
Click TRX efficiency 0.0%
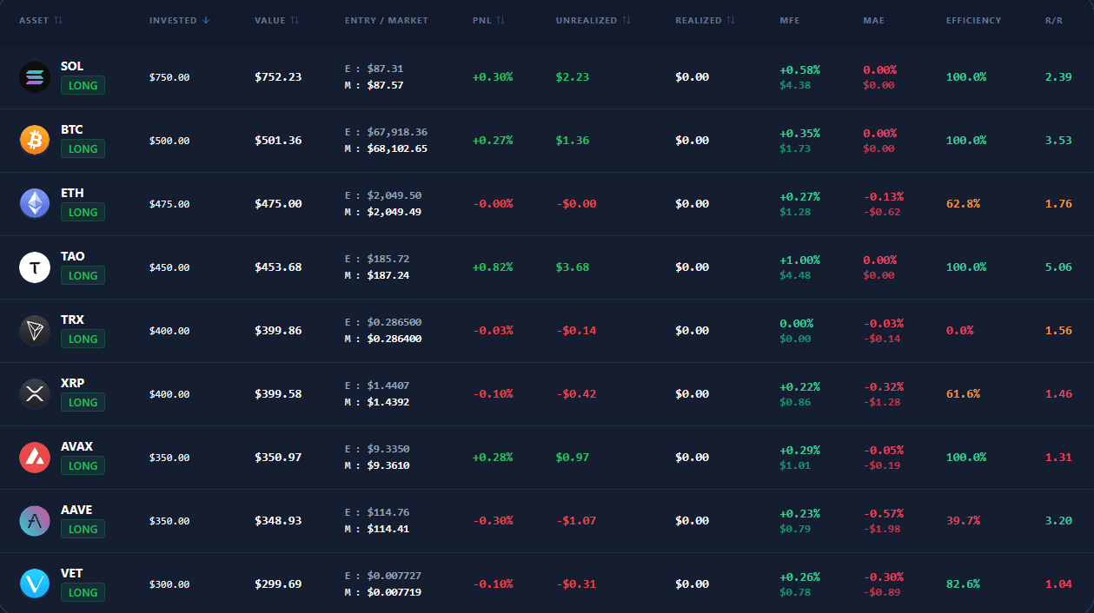960,331
